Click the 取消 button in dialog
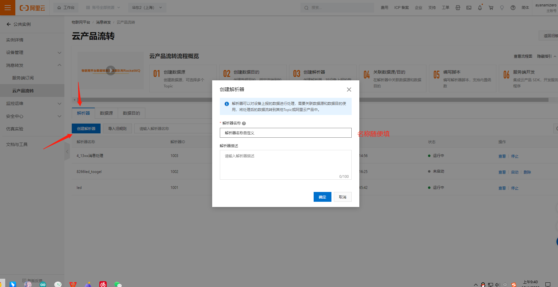Image resolution: width=558 pixels, height=287 pixels. click(342, 197)
